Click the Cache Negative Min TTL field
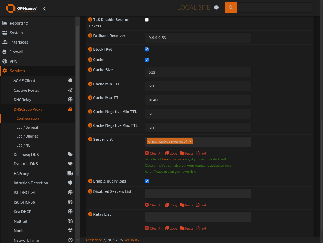The width and height of the screenshot is (323, 243). pyautogui.click(x=198, y=114)
